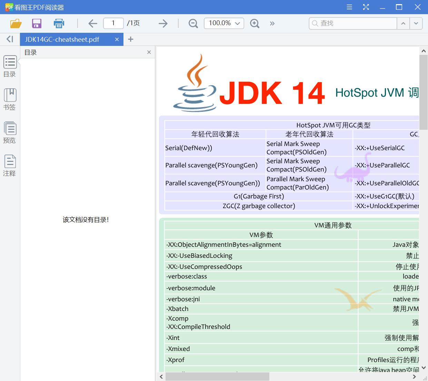Click -XX:ObjectAlignmentInBytes=alignment row
Viewport: 428px width, 381px height.
tap(261, 245)
